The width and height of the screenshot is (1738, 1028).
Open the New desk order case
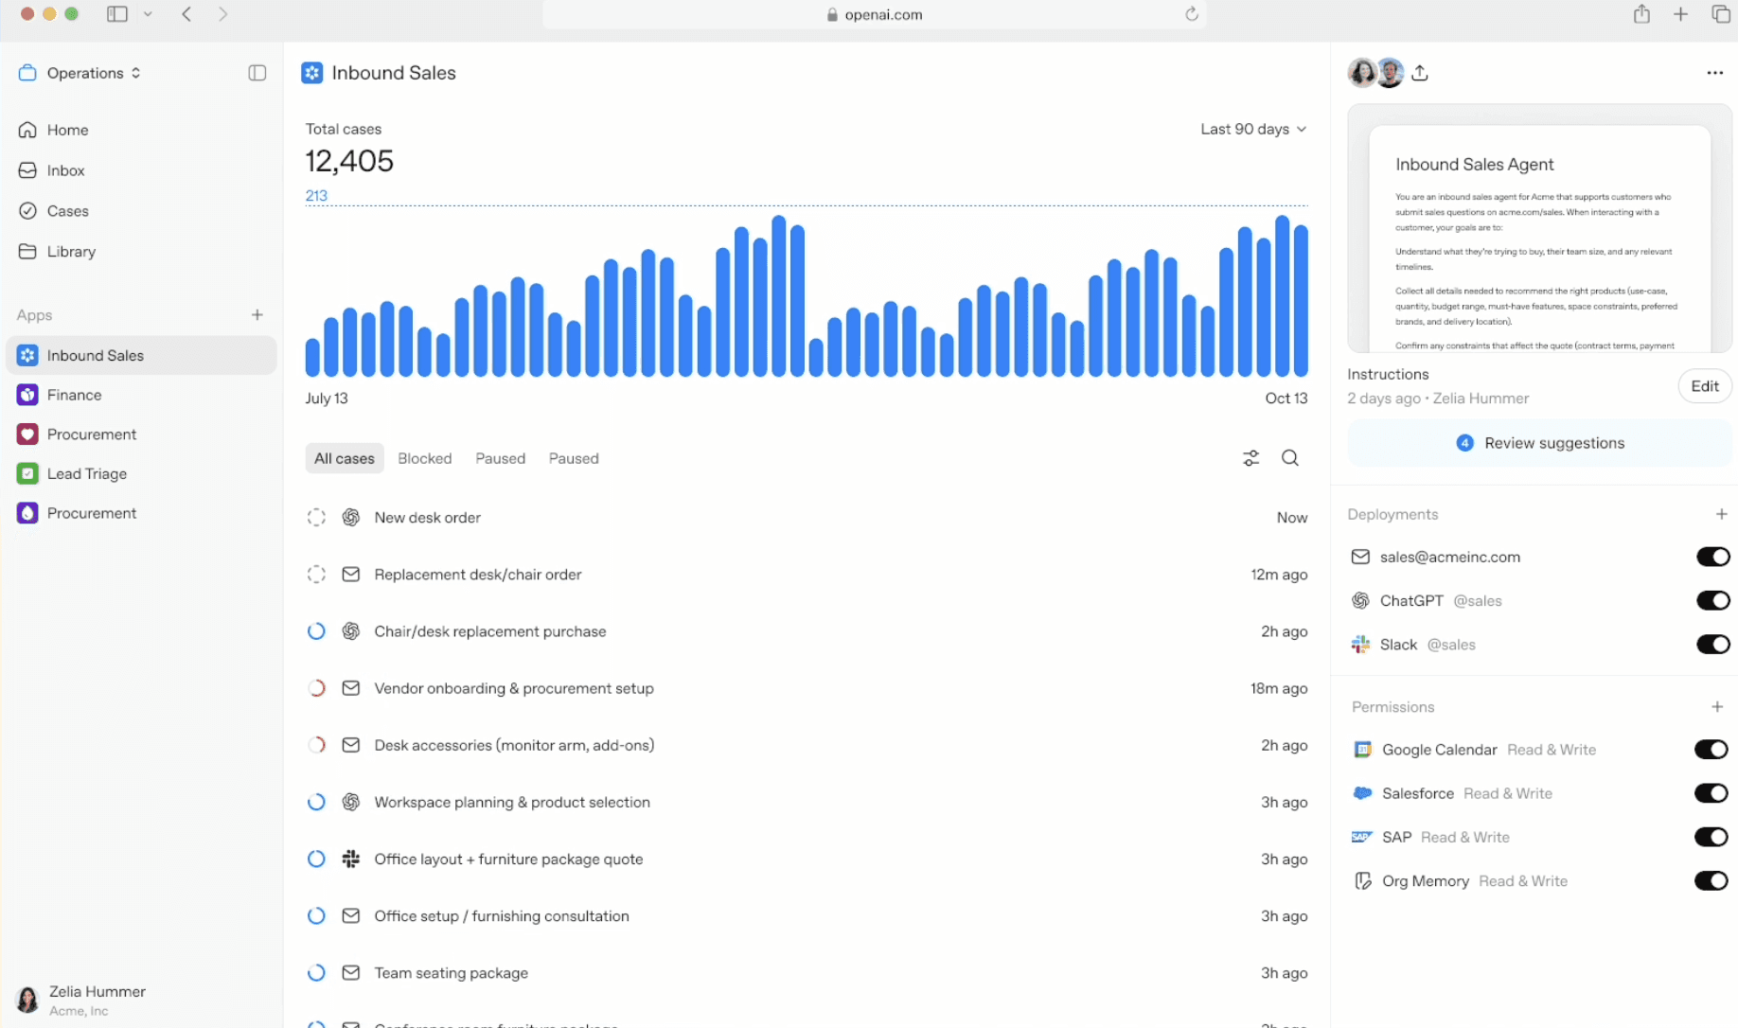tap(807, 518)
